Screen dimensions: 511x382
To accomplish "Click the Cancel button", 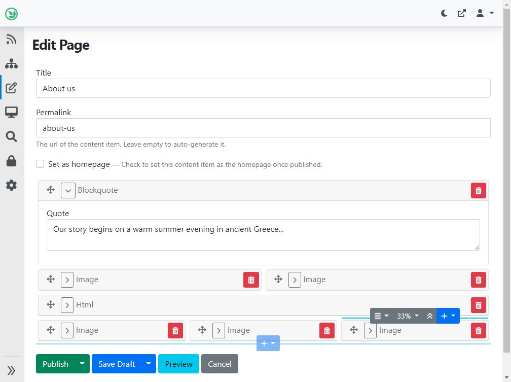I will click(x=220, y=364).
